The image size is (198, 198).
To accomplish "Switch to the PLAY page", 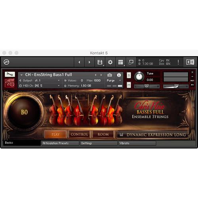I will point(55,134).
